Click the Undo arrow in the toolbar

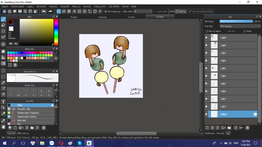tap(44, 11)
